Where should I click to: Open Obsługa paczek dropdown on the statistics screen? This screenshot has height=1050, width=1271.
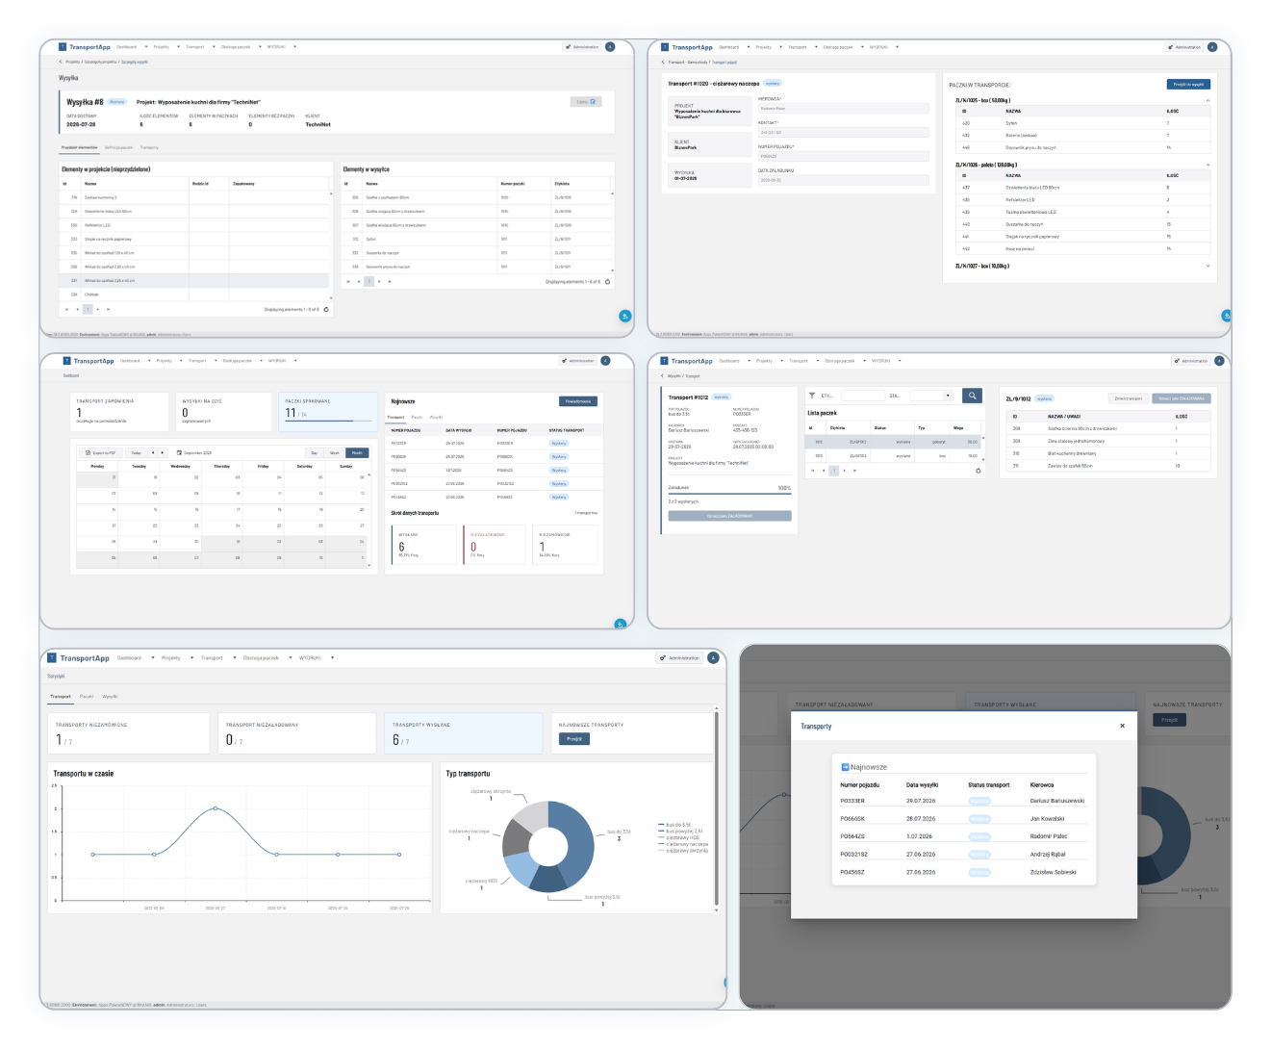click(x=289, y=658)
